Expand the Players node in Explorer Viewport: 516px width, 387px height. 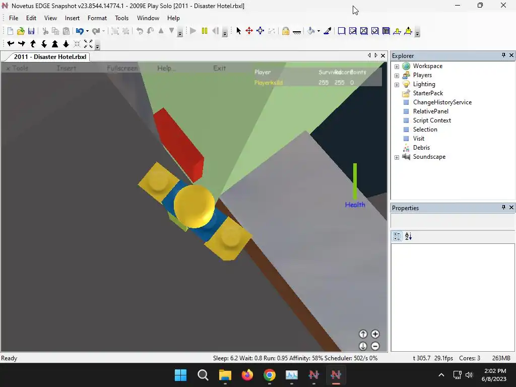coord(397,76)
